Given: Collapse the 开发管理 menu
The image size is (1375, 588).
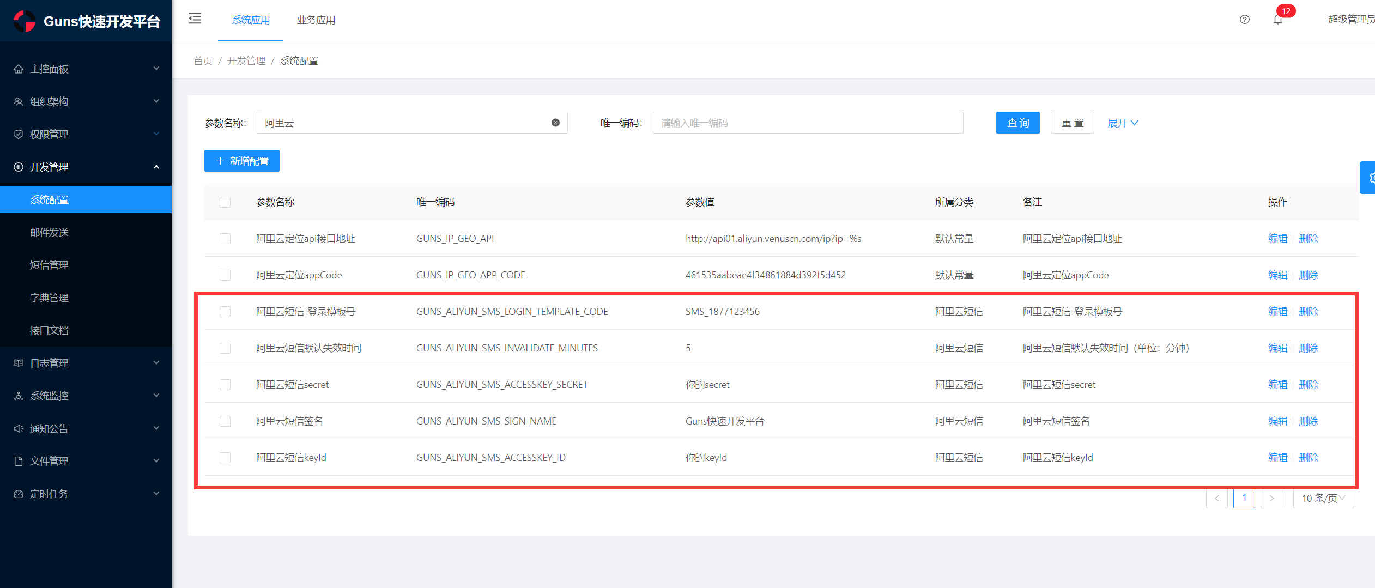Looking at the screenshot, I should (x=86, y=167).
